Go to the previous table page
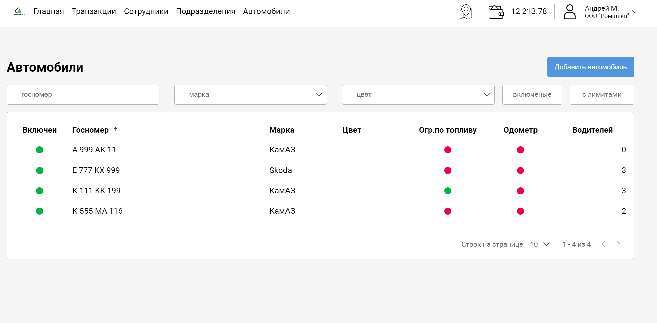 [604, 244]
